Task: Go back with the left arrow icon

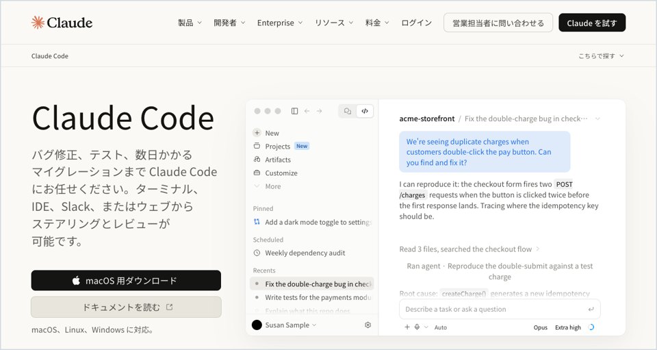Action: coord(307,111)
